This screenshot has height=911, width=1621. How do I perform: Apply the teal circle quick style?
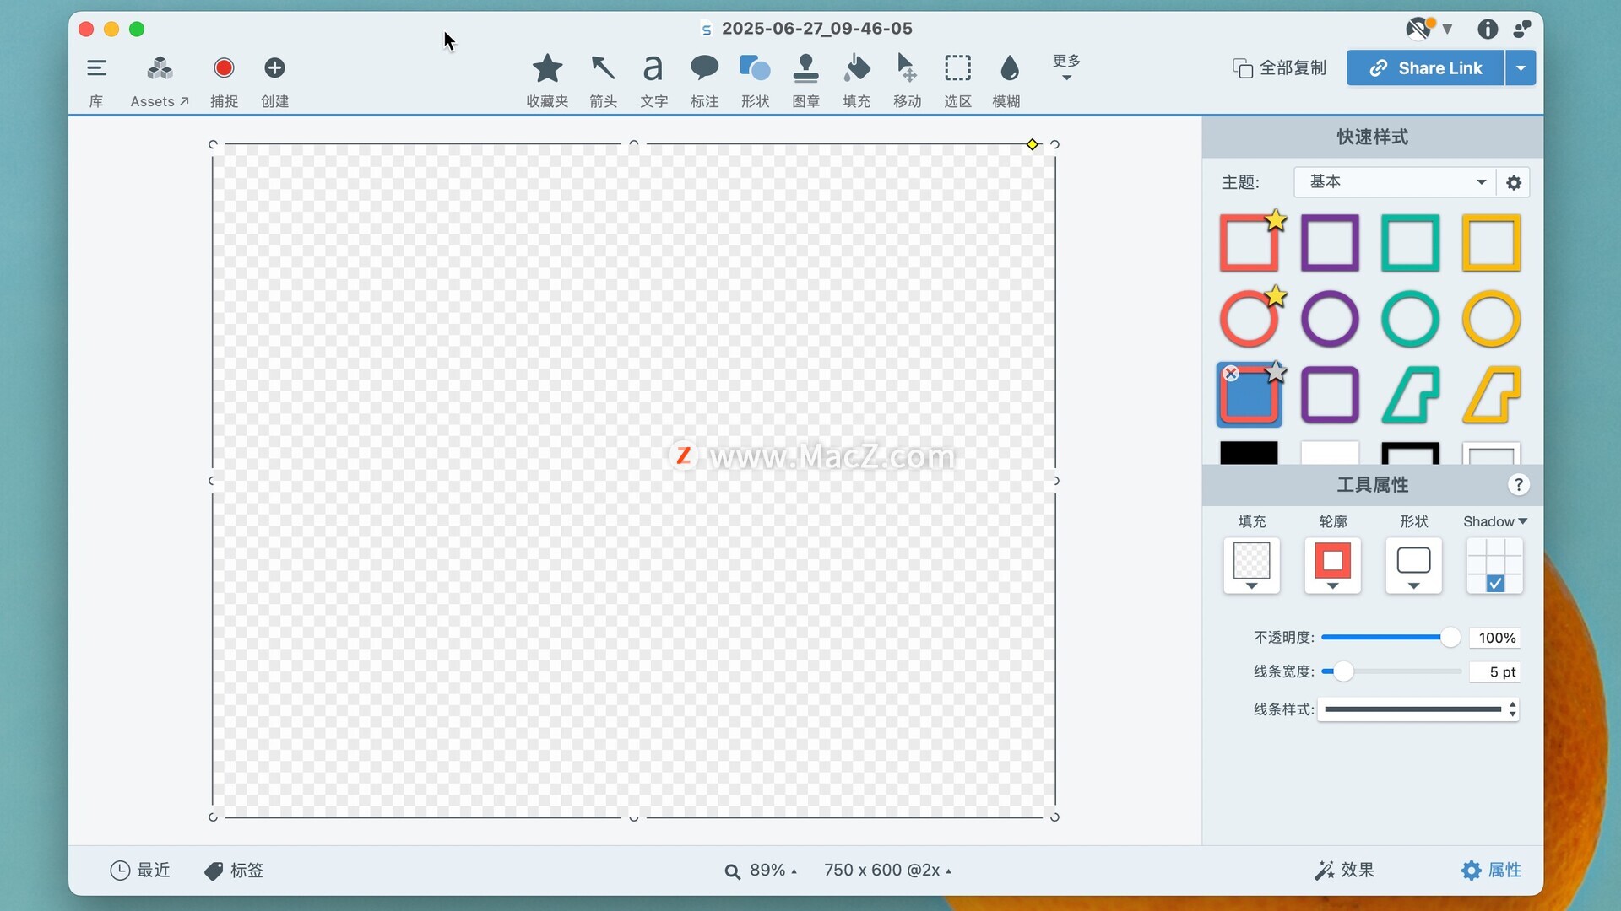(1410, 319)
